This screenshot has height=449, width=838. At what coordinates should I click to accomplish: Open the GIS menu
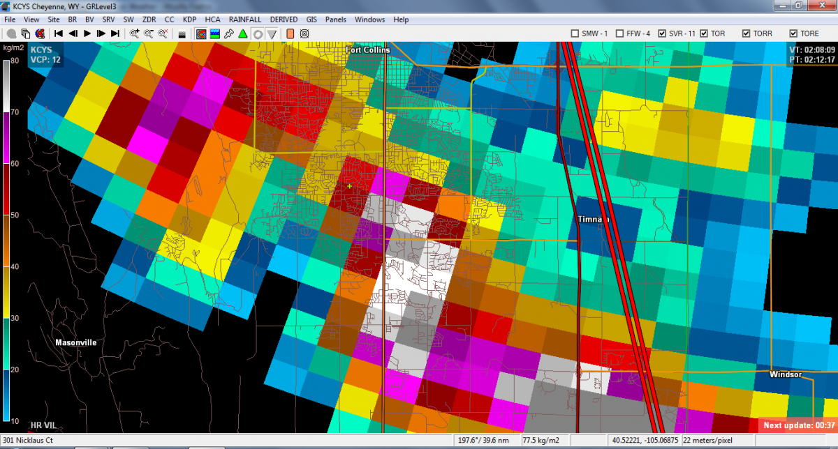(x=311, y=20)
